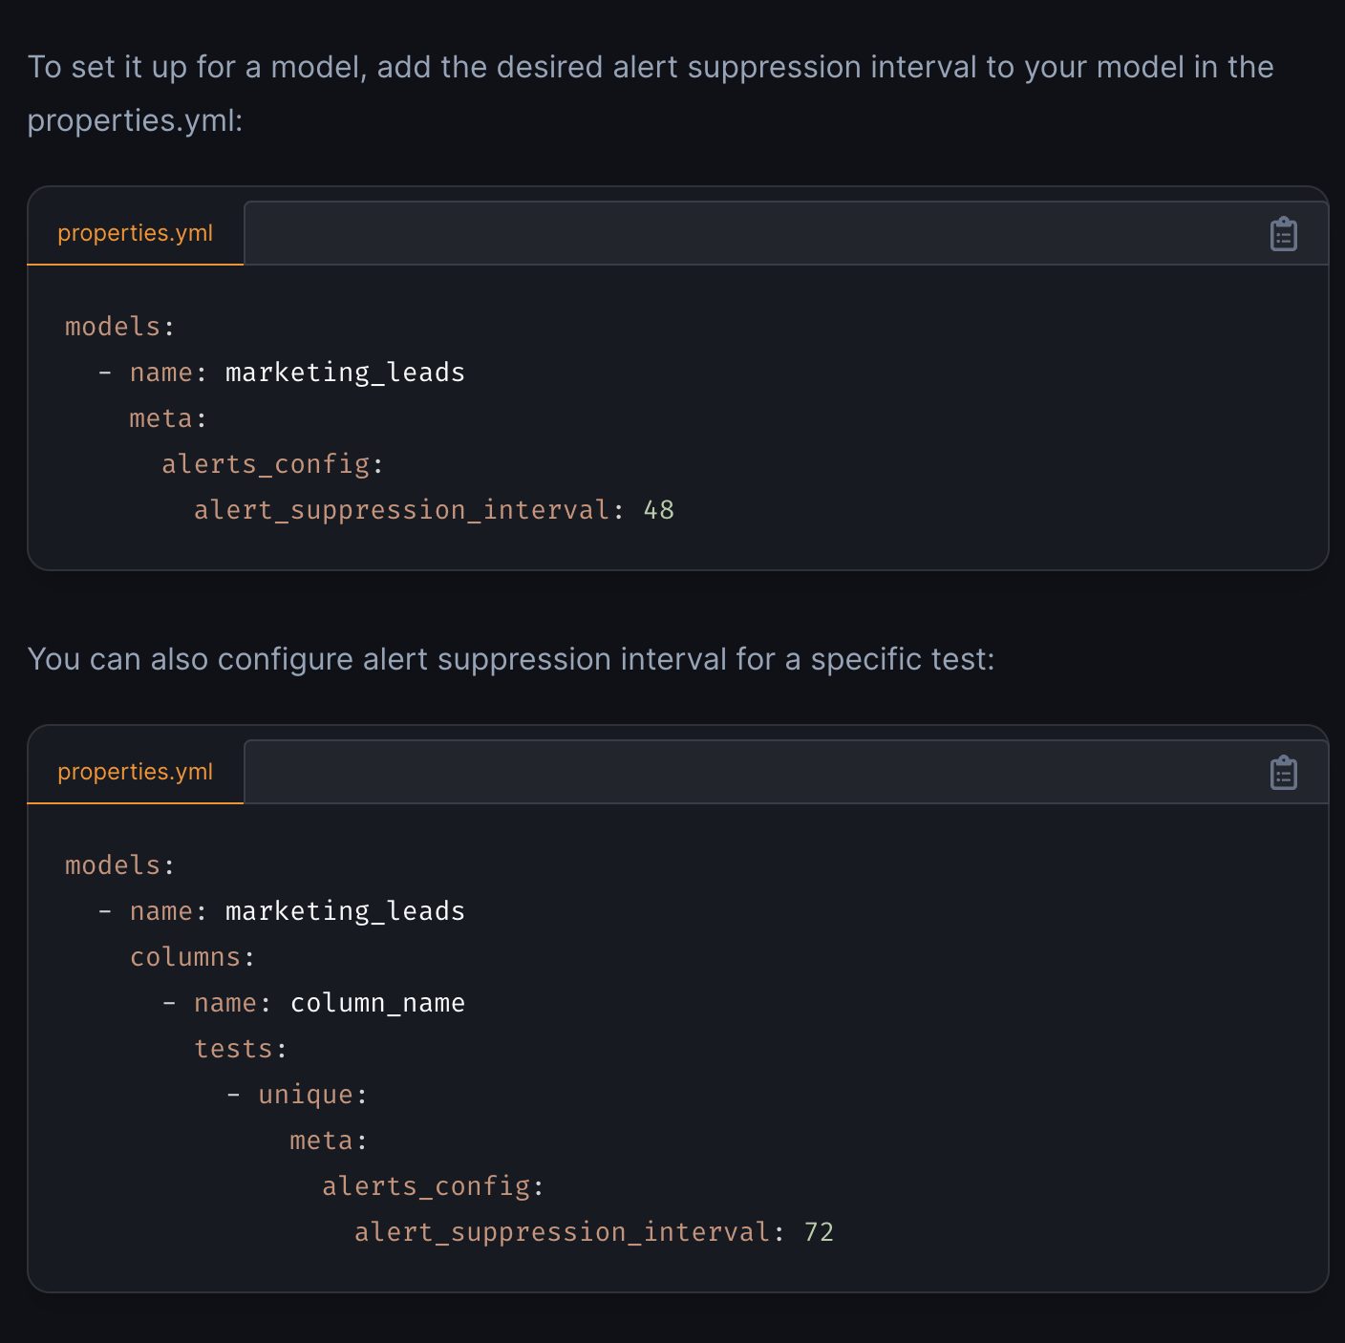
Task: Copy the first properties.yml code block
Action: point(1283,234)
